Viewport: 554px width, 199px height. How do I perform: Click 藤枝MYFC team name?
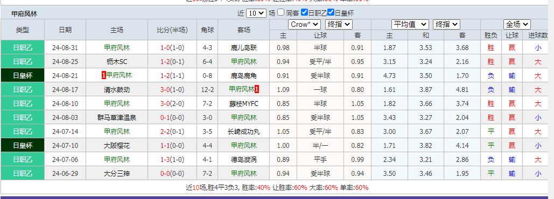[x=243, y=104]
